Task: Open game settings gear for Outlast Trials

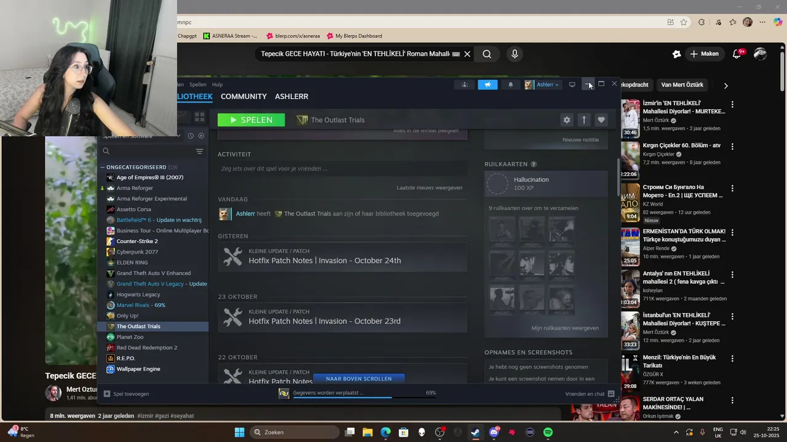Action: [567, 120]
